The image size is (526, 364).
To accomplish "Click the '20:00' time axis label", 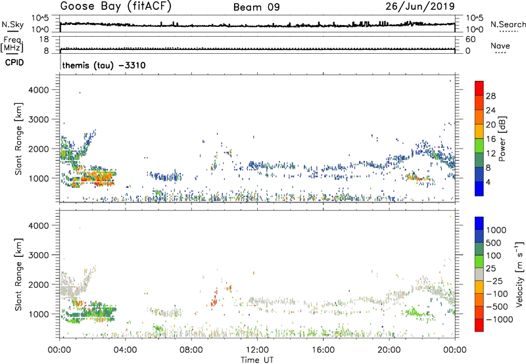I will (389, 350).
